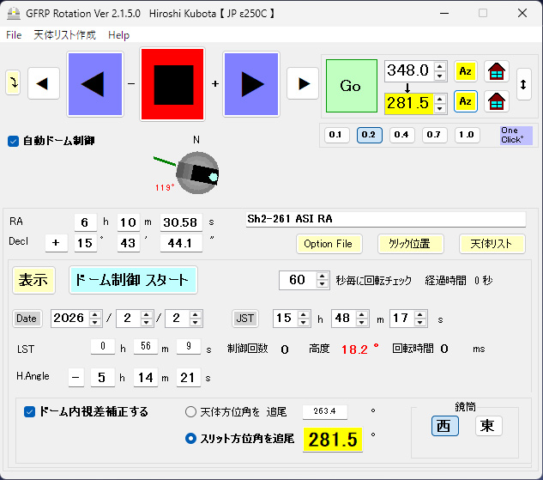Image resolution: width=543 pixels, height=480 pixels.
Task: Click the object name field Sh2-261
Action: coord(384,219)
